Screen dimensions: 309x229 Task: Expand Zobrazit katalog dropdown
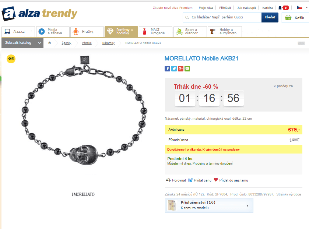point(22,43)
